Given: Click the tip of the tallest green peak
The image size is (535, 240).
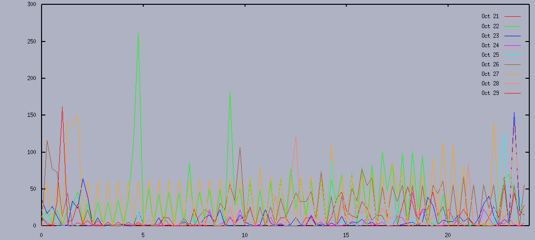Looking at the screenshot, I should (x=138, y=34).
